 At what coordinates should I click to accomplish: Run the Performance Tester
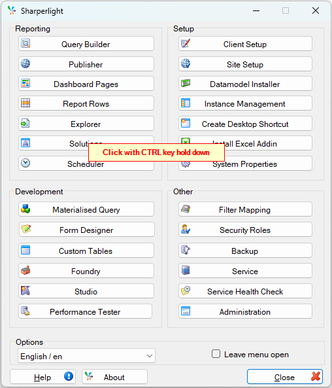85,311
